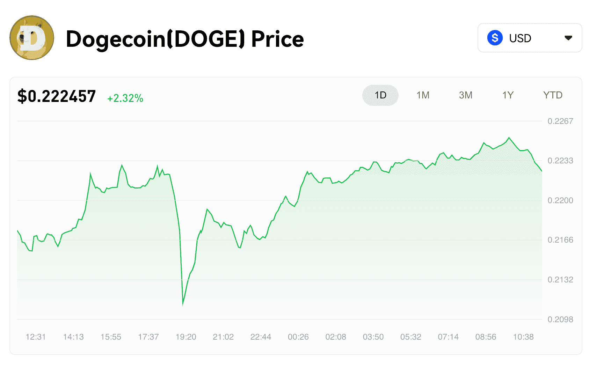Click the 00:26 time axis label
The image size is (596, 370).
point(298,337)
